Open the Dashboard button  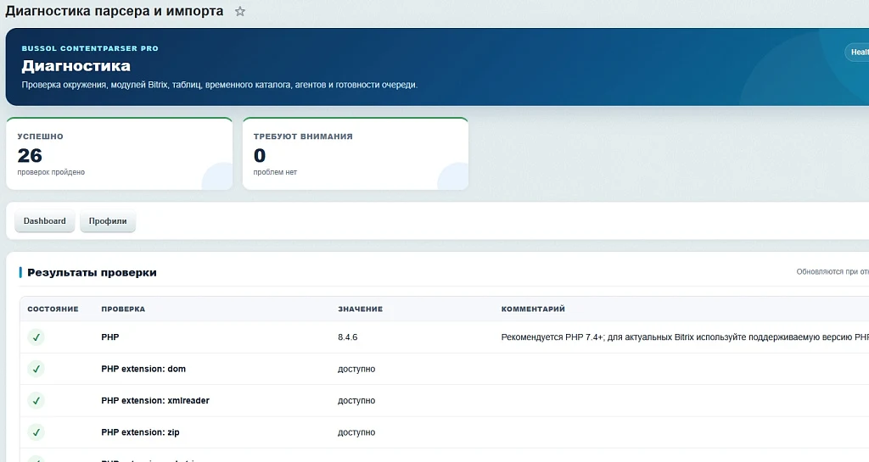44,221
